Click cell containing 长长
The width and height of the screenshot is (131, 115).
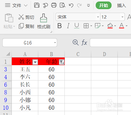coord(25,85)
